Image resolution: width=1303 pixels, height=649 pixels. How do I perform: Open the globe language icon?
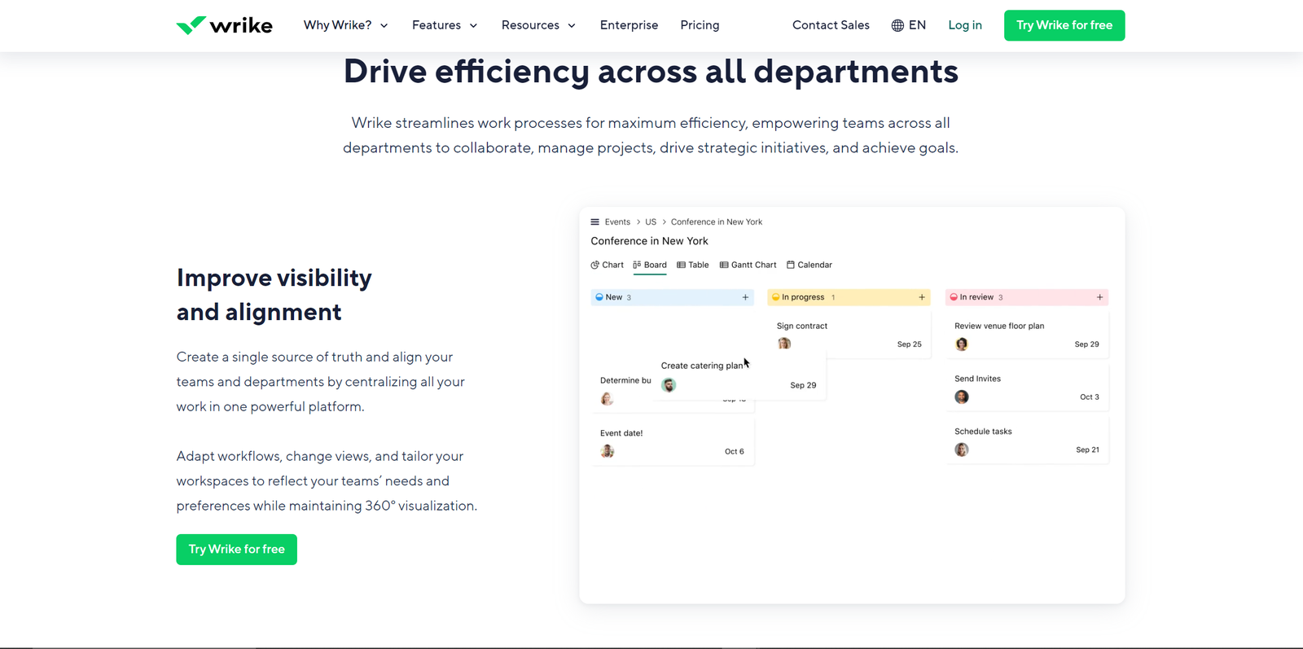click(x=897, y=25)
